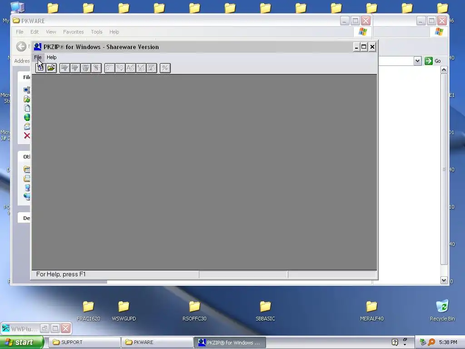Open the Edit menu in PKWARE window
The image size is (465, 349).
pyautogui.click(x=35, y=32)
